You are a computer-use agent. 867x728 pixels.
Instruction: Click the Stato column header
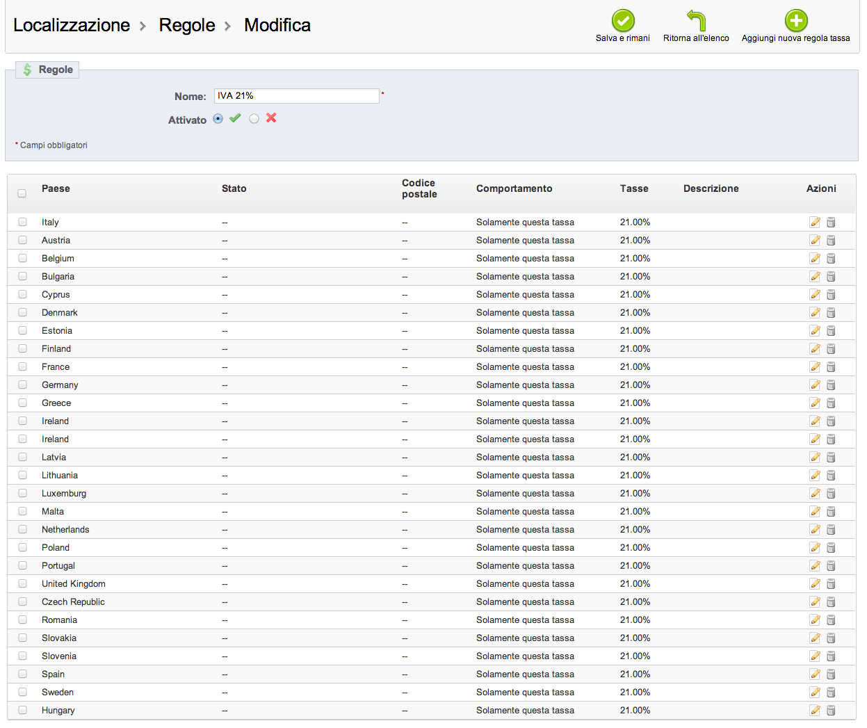pyautogui.click(x=234, y=188)
